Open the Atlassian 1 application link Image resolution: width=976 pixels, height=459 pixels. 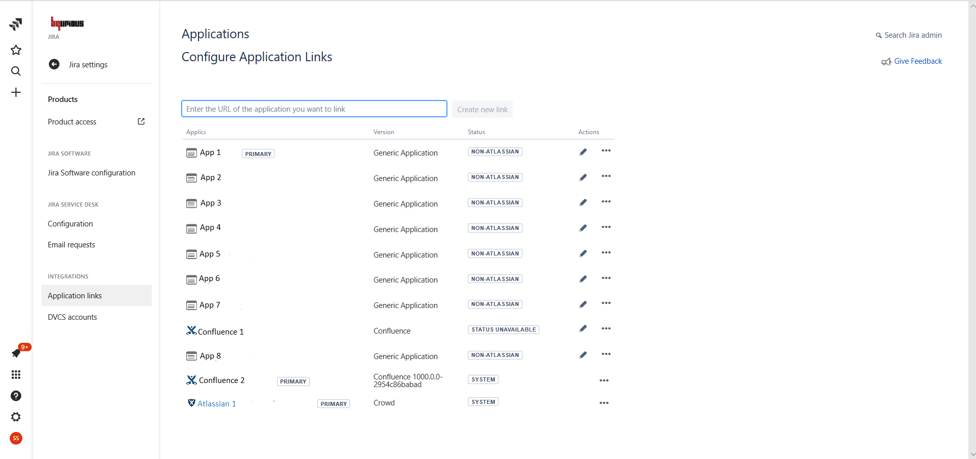pos(217,404)
